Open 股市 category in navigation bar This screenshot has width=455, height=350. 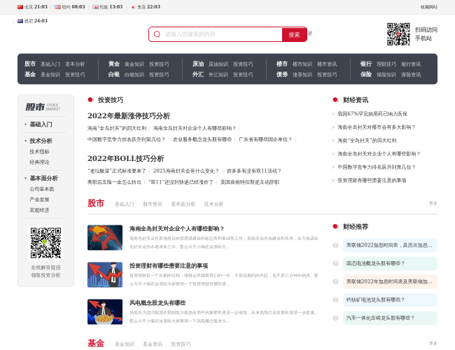(30, 64)
